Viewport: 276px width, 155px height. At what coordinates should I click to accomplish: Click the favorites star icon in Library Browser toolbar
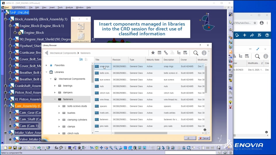153,53
